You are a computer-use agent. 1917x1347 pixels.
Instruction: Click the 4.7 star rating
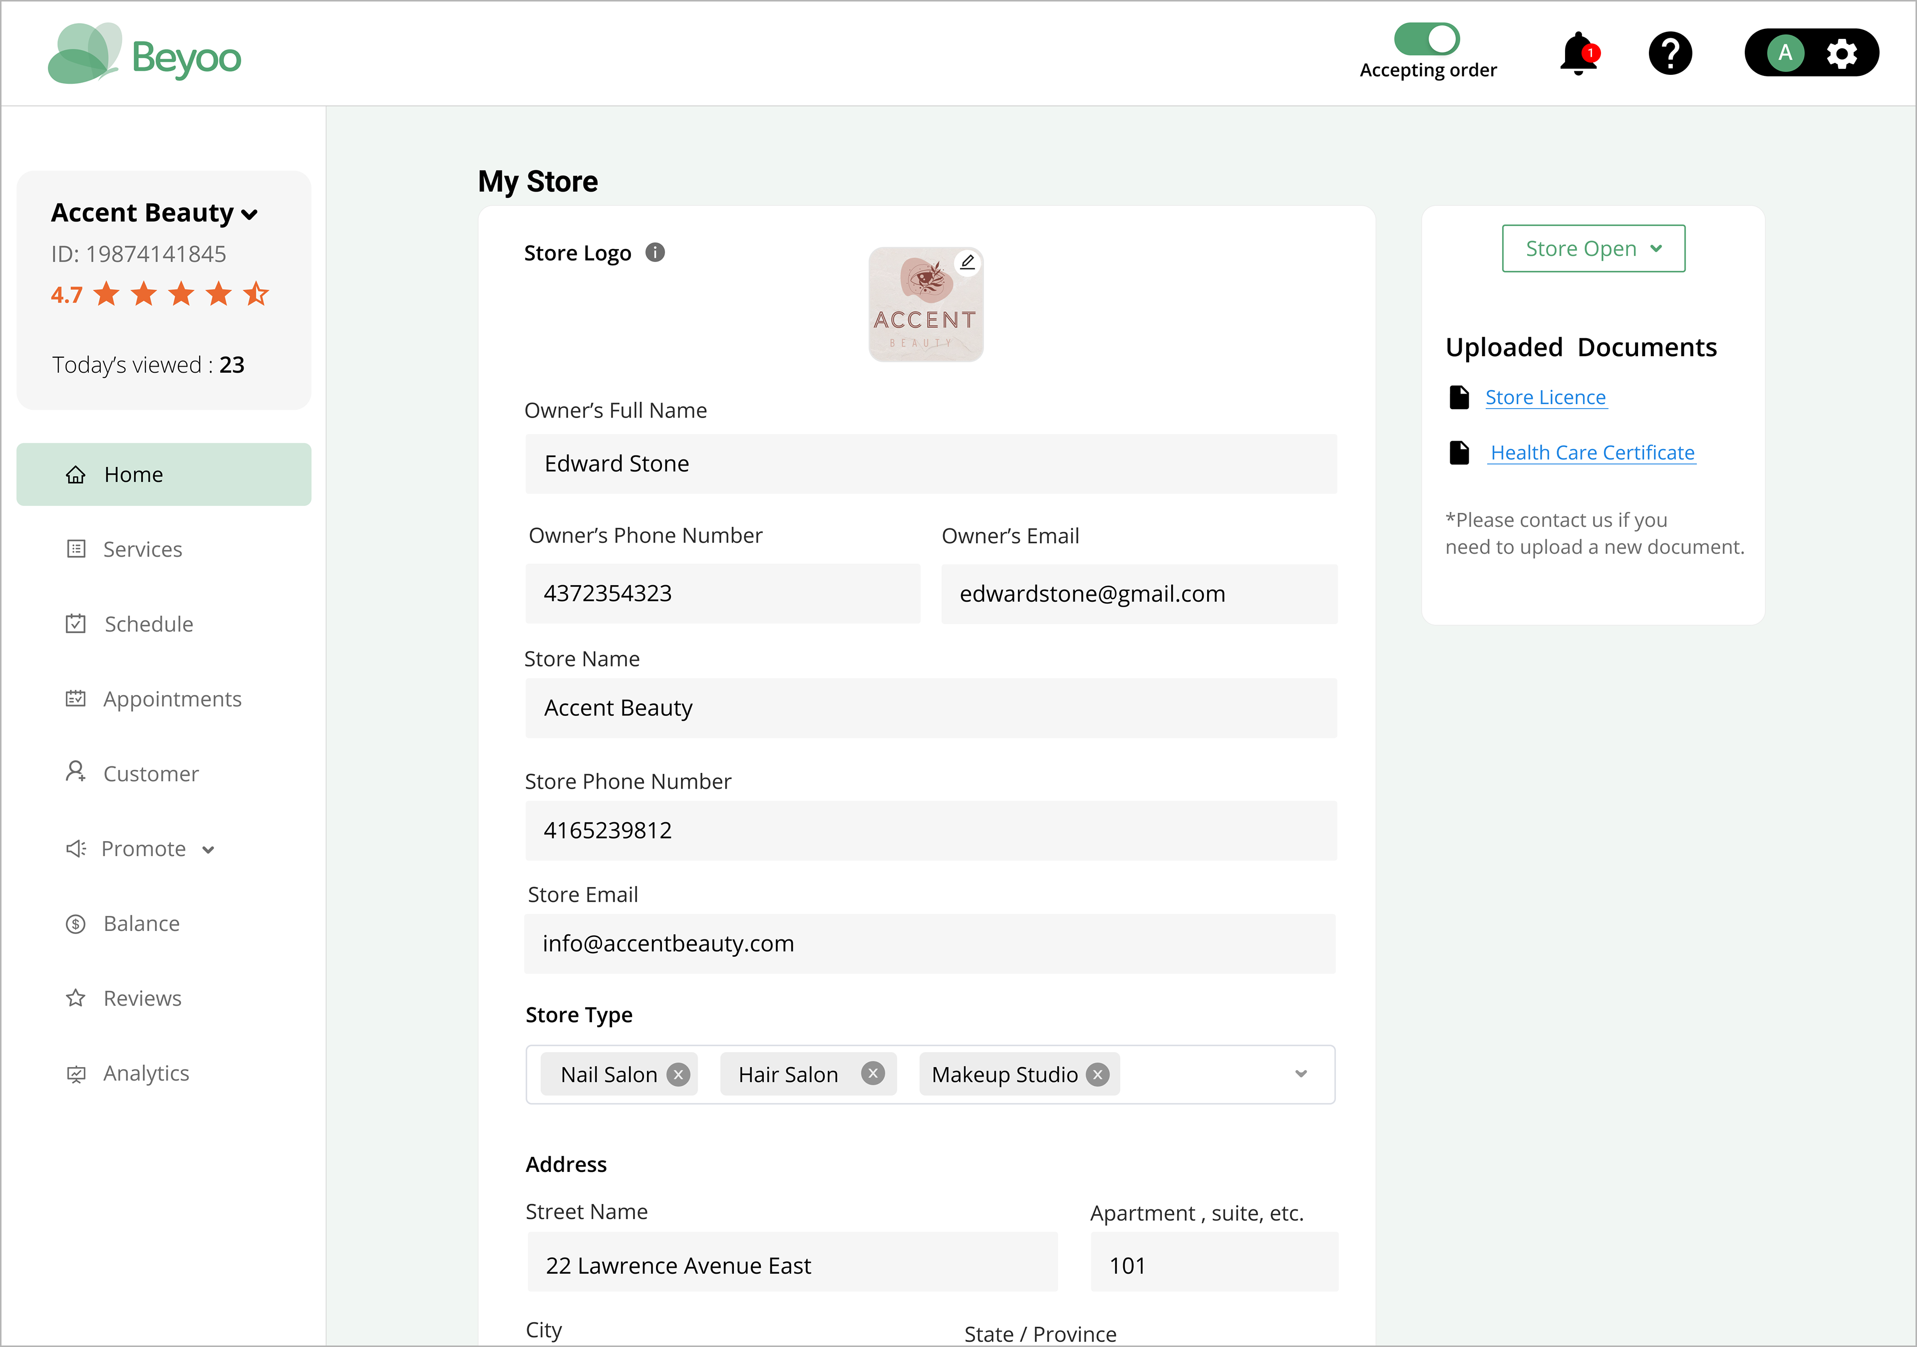click(159, 294)
